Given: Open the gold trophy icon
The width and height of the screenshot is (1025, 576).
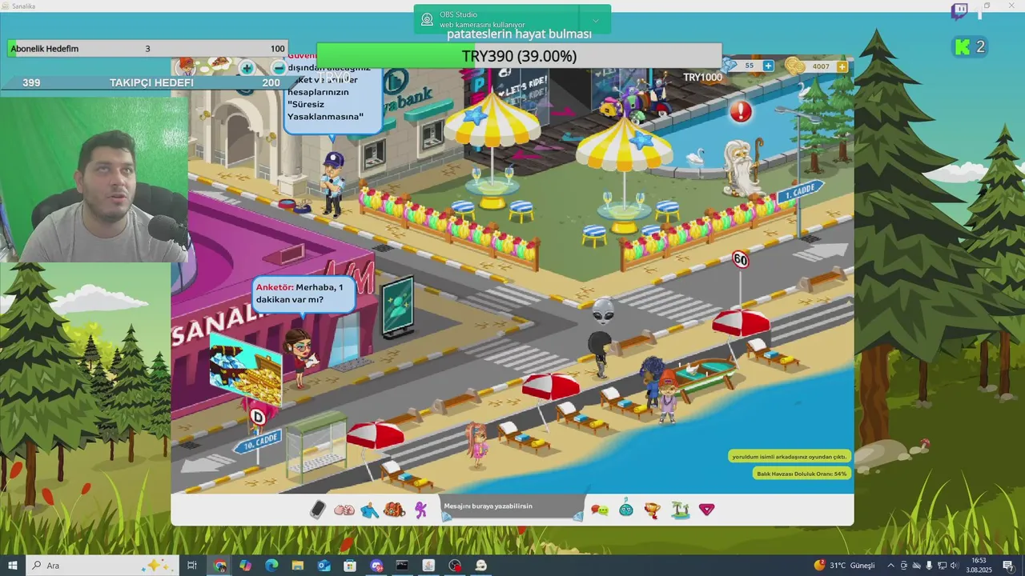Looking at the screenshot, I should click(x=653, y=510).
